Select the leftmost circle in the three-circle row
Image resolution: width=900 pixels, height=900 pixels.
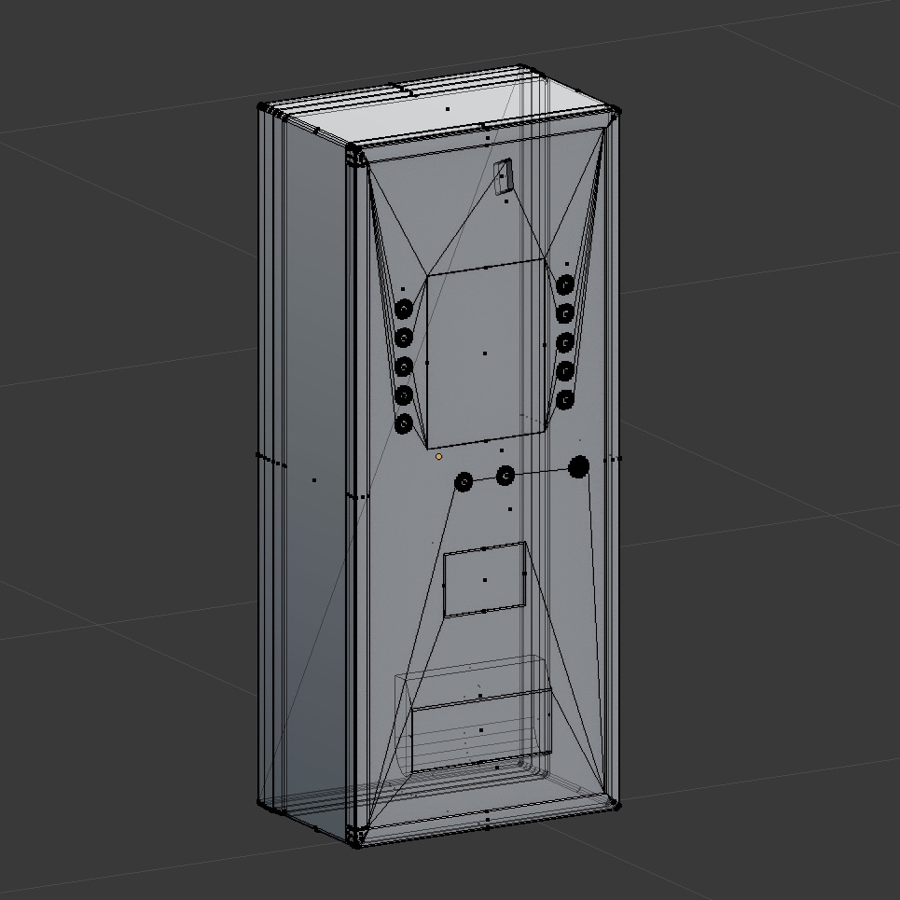click(x=464, y=482)
